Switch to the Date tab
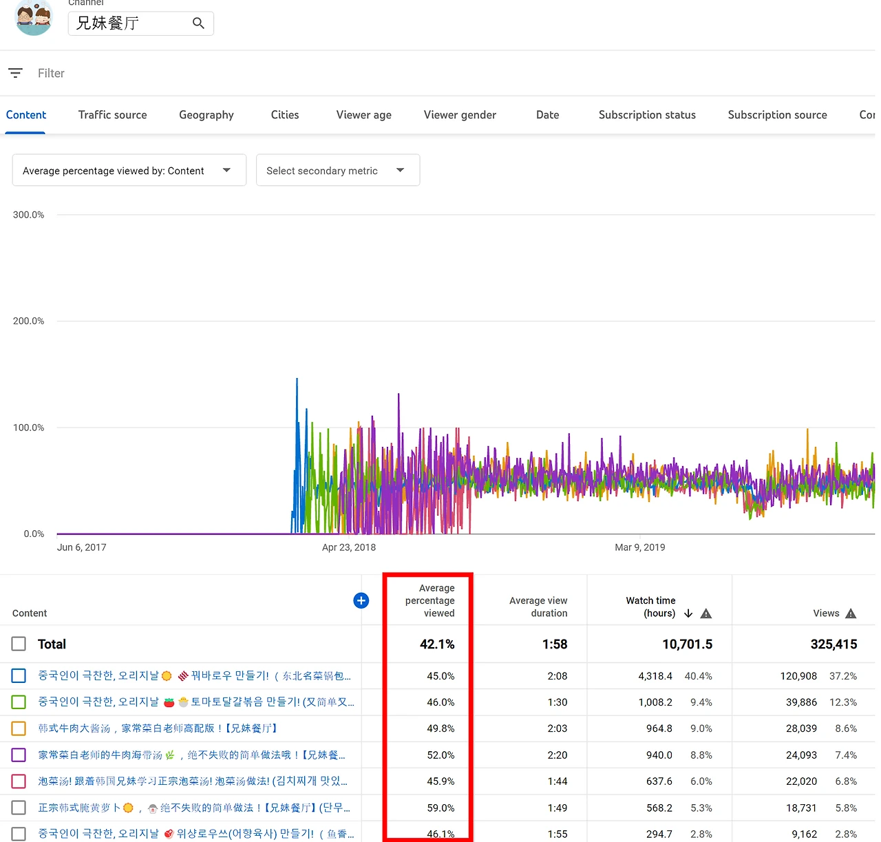The width and height of the screenshot is (881, 842). click(x=548, y=115)
